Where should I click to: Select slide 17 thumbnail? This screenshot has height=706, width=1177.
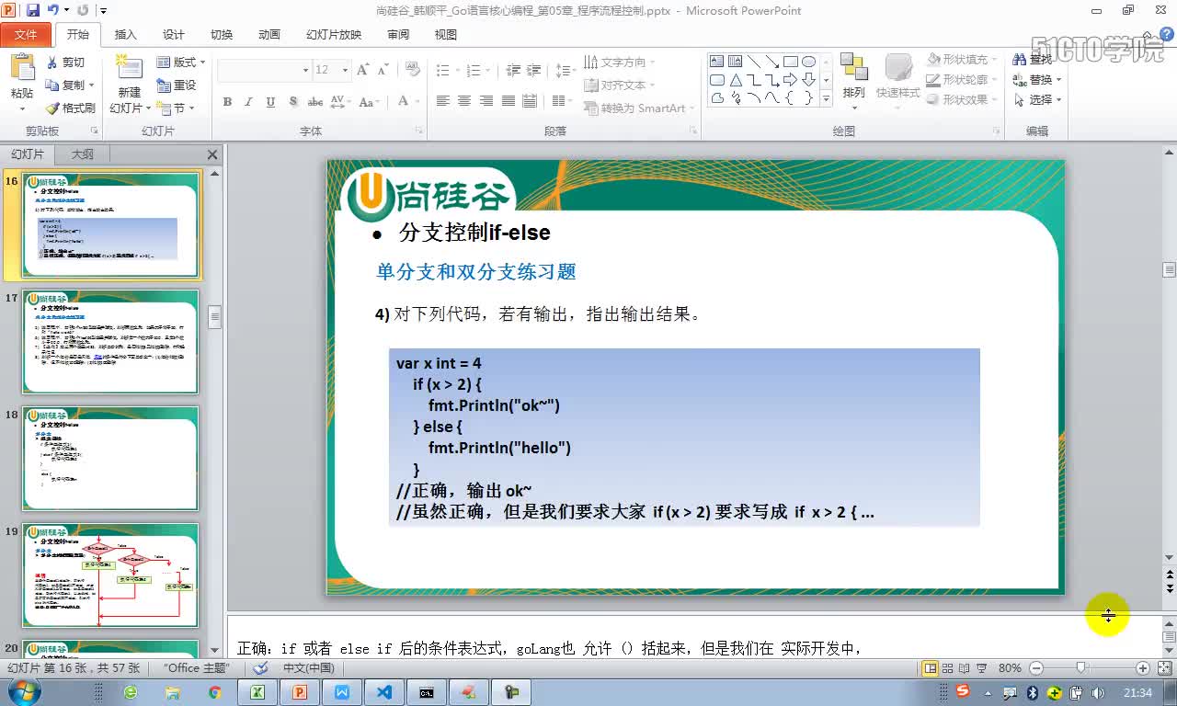click(x=110, y=342)
